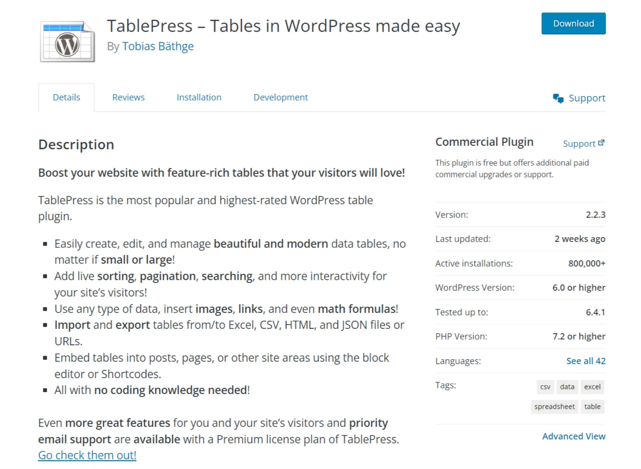Click the csv tag
Image resolution: width=641 pixels, height=469 pixels.
(x=545, y=387)
